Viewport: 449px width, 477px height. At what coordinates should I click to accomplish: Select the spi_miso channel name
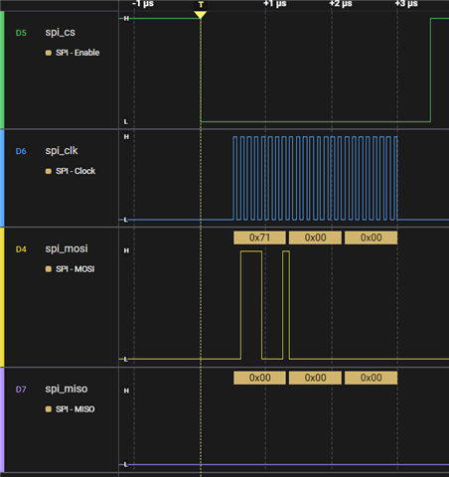[x=67, y=389]
